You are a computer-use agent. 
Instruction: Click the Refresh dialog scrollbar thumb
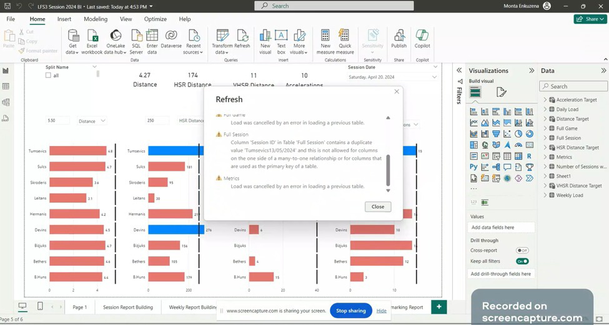tap(388, 170)
